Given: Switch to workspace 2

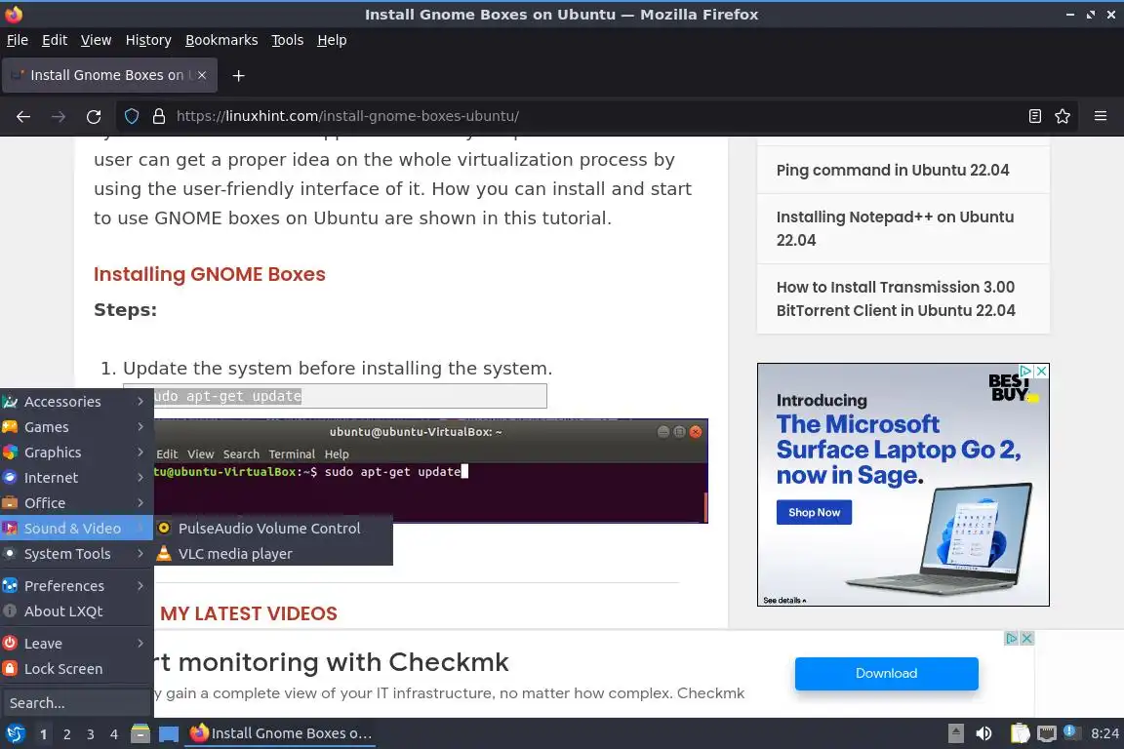Looking at the screenshot, I should point(66,734).
